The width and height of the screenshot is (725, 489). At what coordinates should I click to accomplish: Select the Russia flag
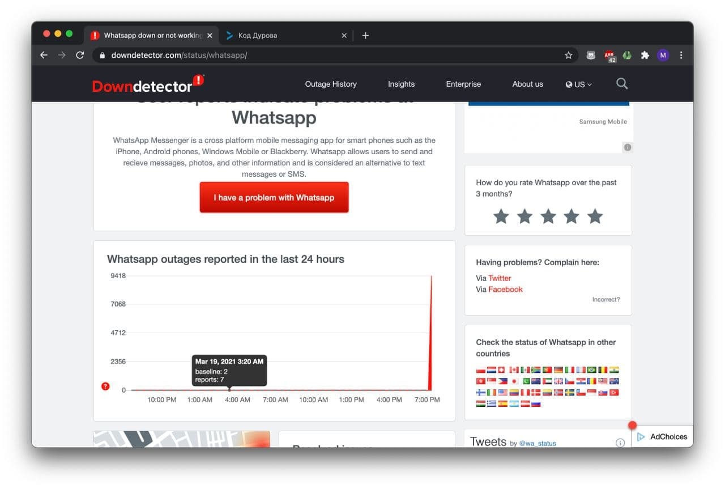(x=536, y=403)
